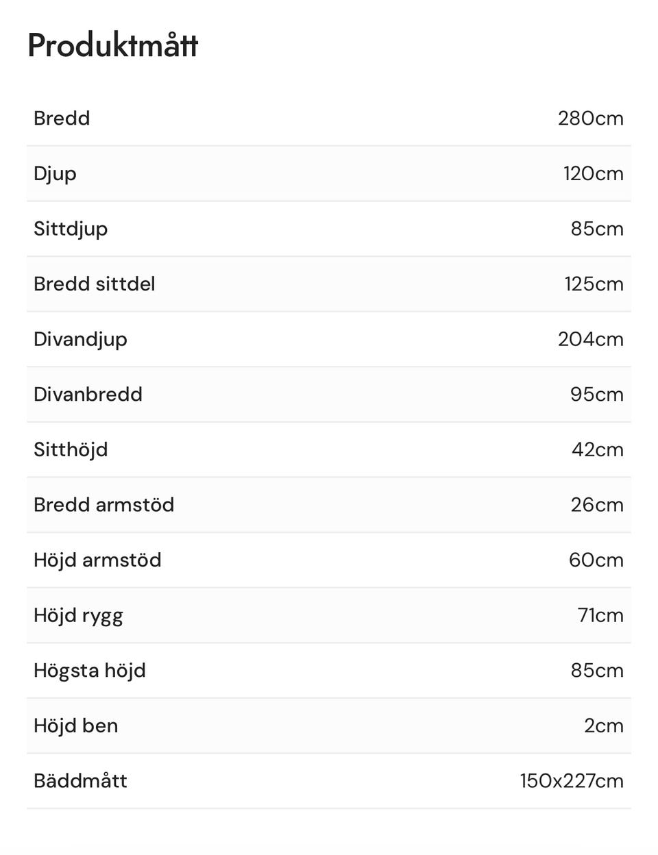Select the Höjd armstöd label
The image size is (658, 855).
point(97,560)
